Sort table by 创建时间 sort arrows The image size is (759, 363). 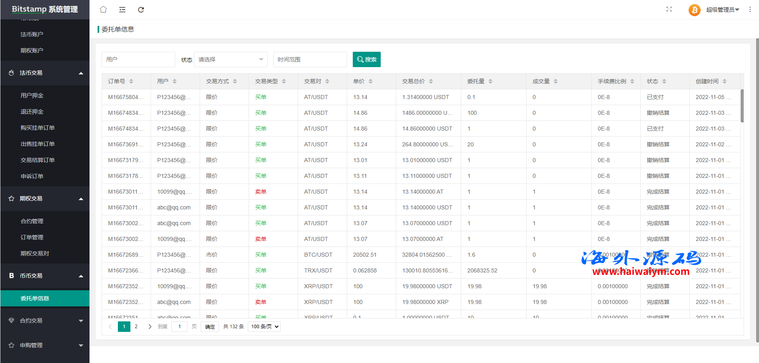tap(725, 81)
